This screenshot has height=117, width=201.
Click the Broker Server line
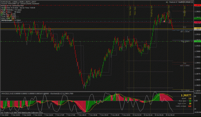(13, 6)
